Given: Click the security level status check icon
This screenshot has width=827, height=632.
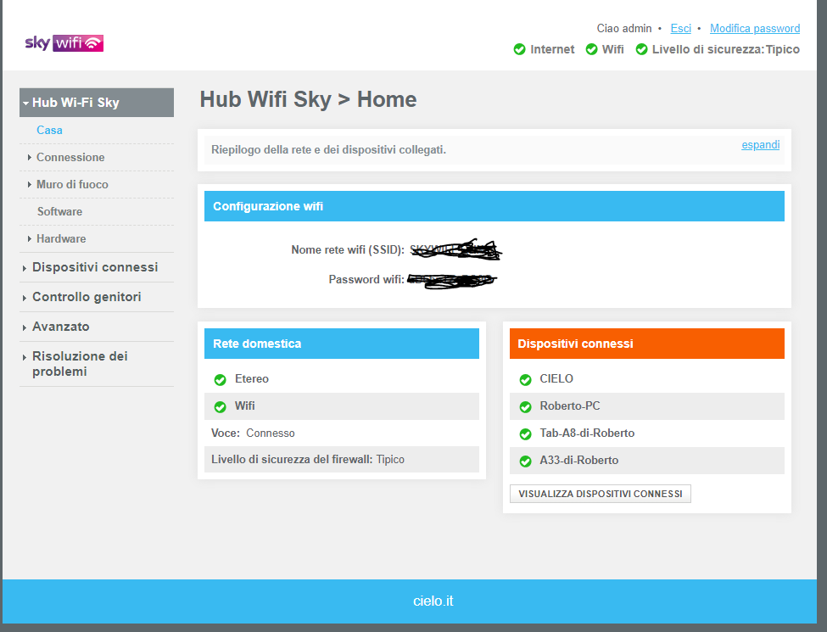Looking at the screenshot, I should tap(641, 49).
